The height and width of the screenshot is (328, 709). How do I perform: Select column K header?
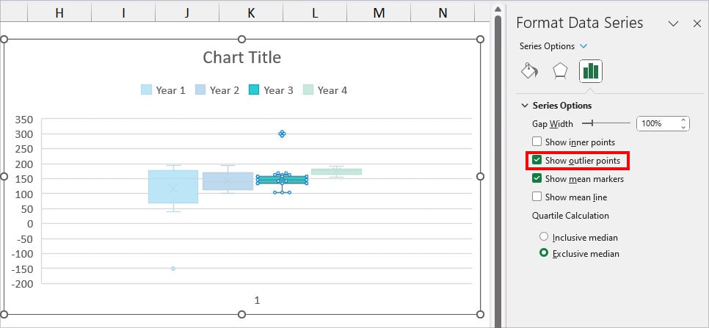[x=251, y=13]
